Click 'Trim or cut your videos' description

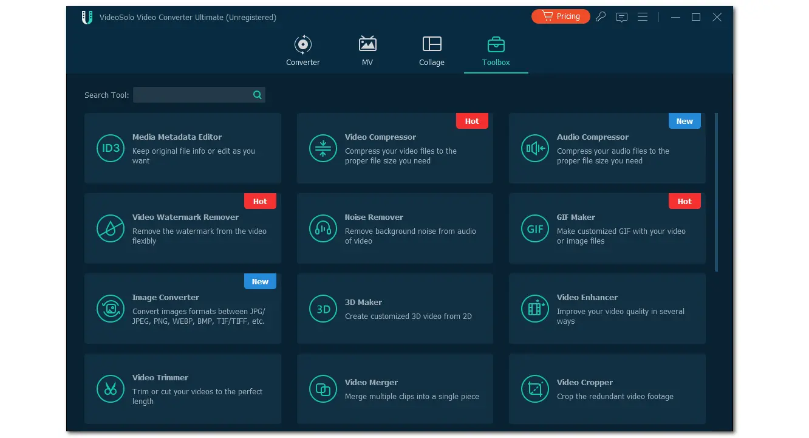pos(197,397)
